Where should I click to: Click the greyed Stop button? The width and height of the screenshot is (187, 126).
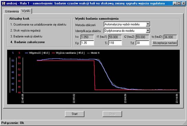pyautogui.click(x=112, y=114)
